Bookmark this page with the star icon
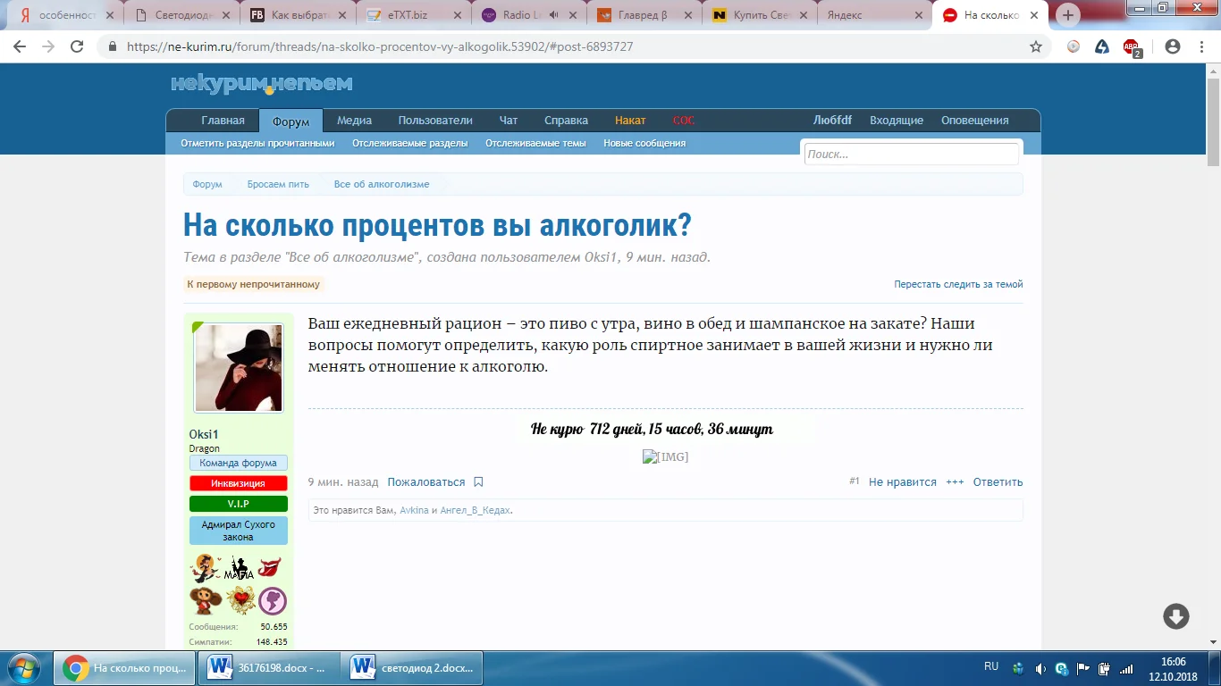Image resolution: width=1221 pixels, height=686 pixels. pyautogui.click(x=1036, y=46)
